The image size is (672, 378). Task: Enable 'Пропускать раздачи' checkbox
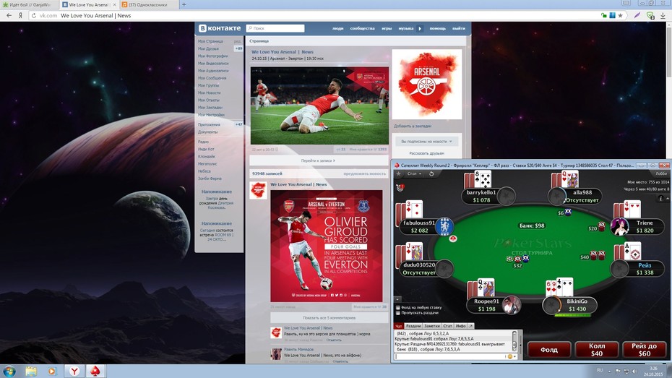[x=398, y=313]
